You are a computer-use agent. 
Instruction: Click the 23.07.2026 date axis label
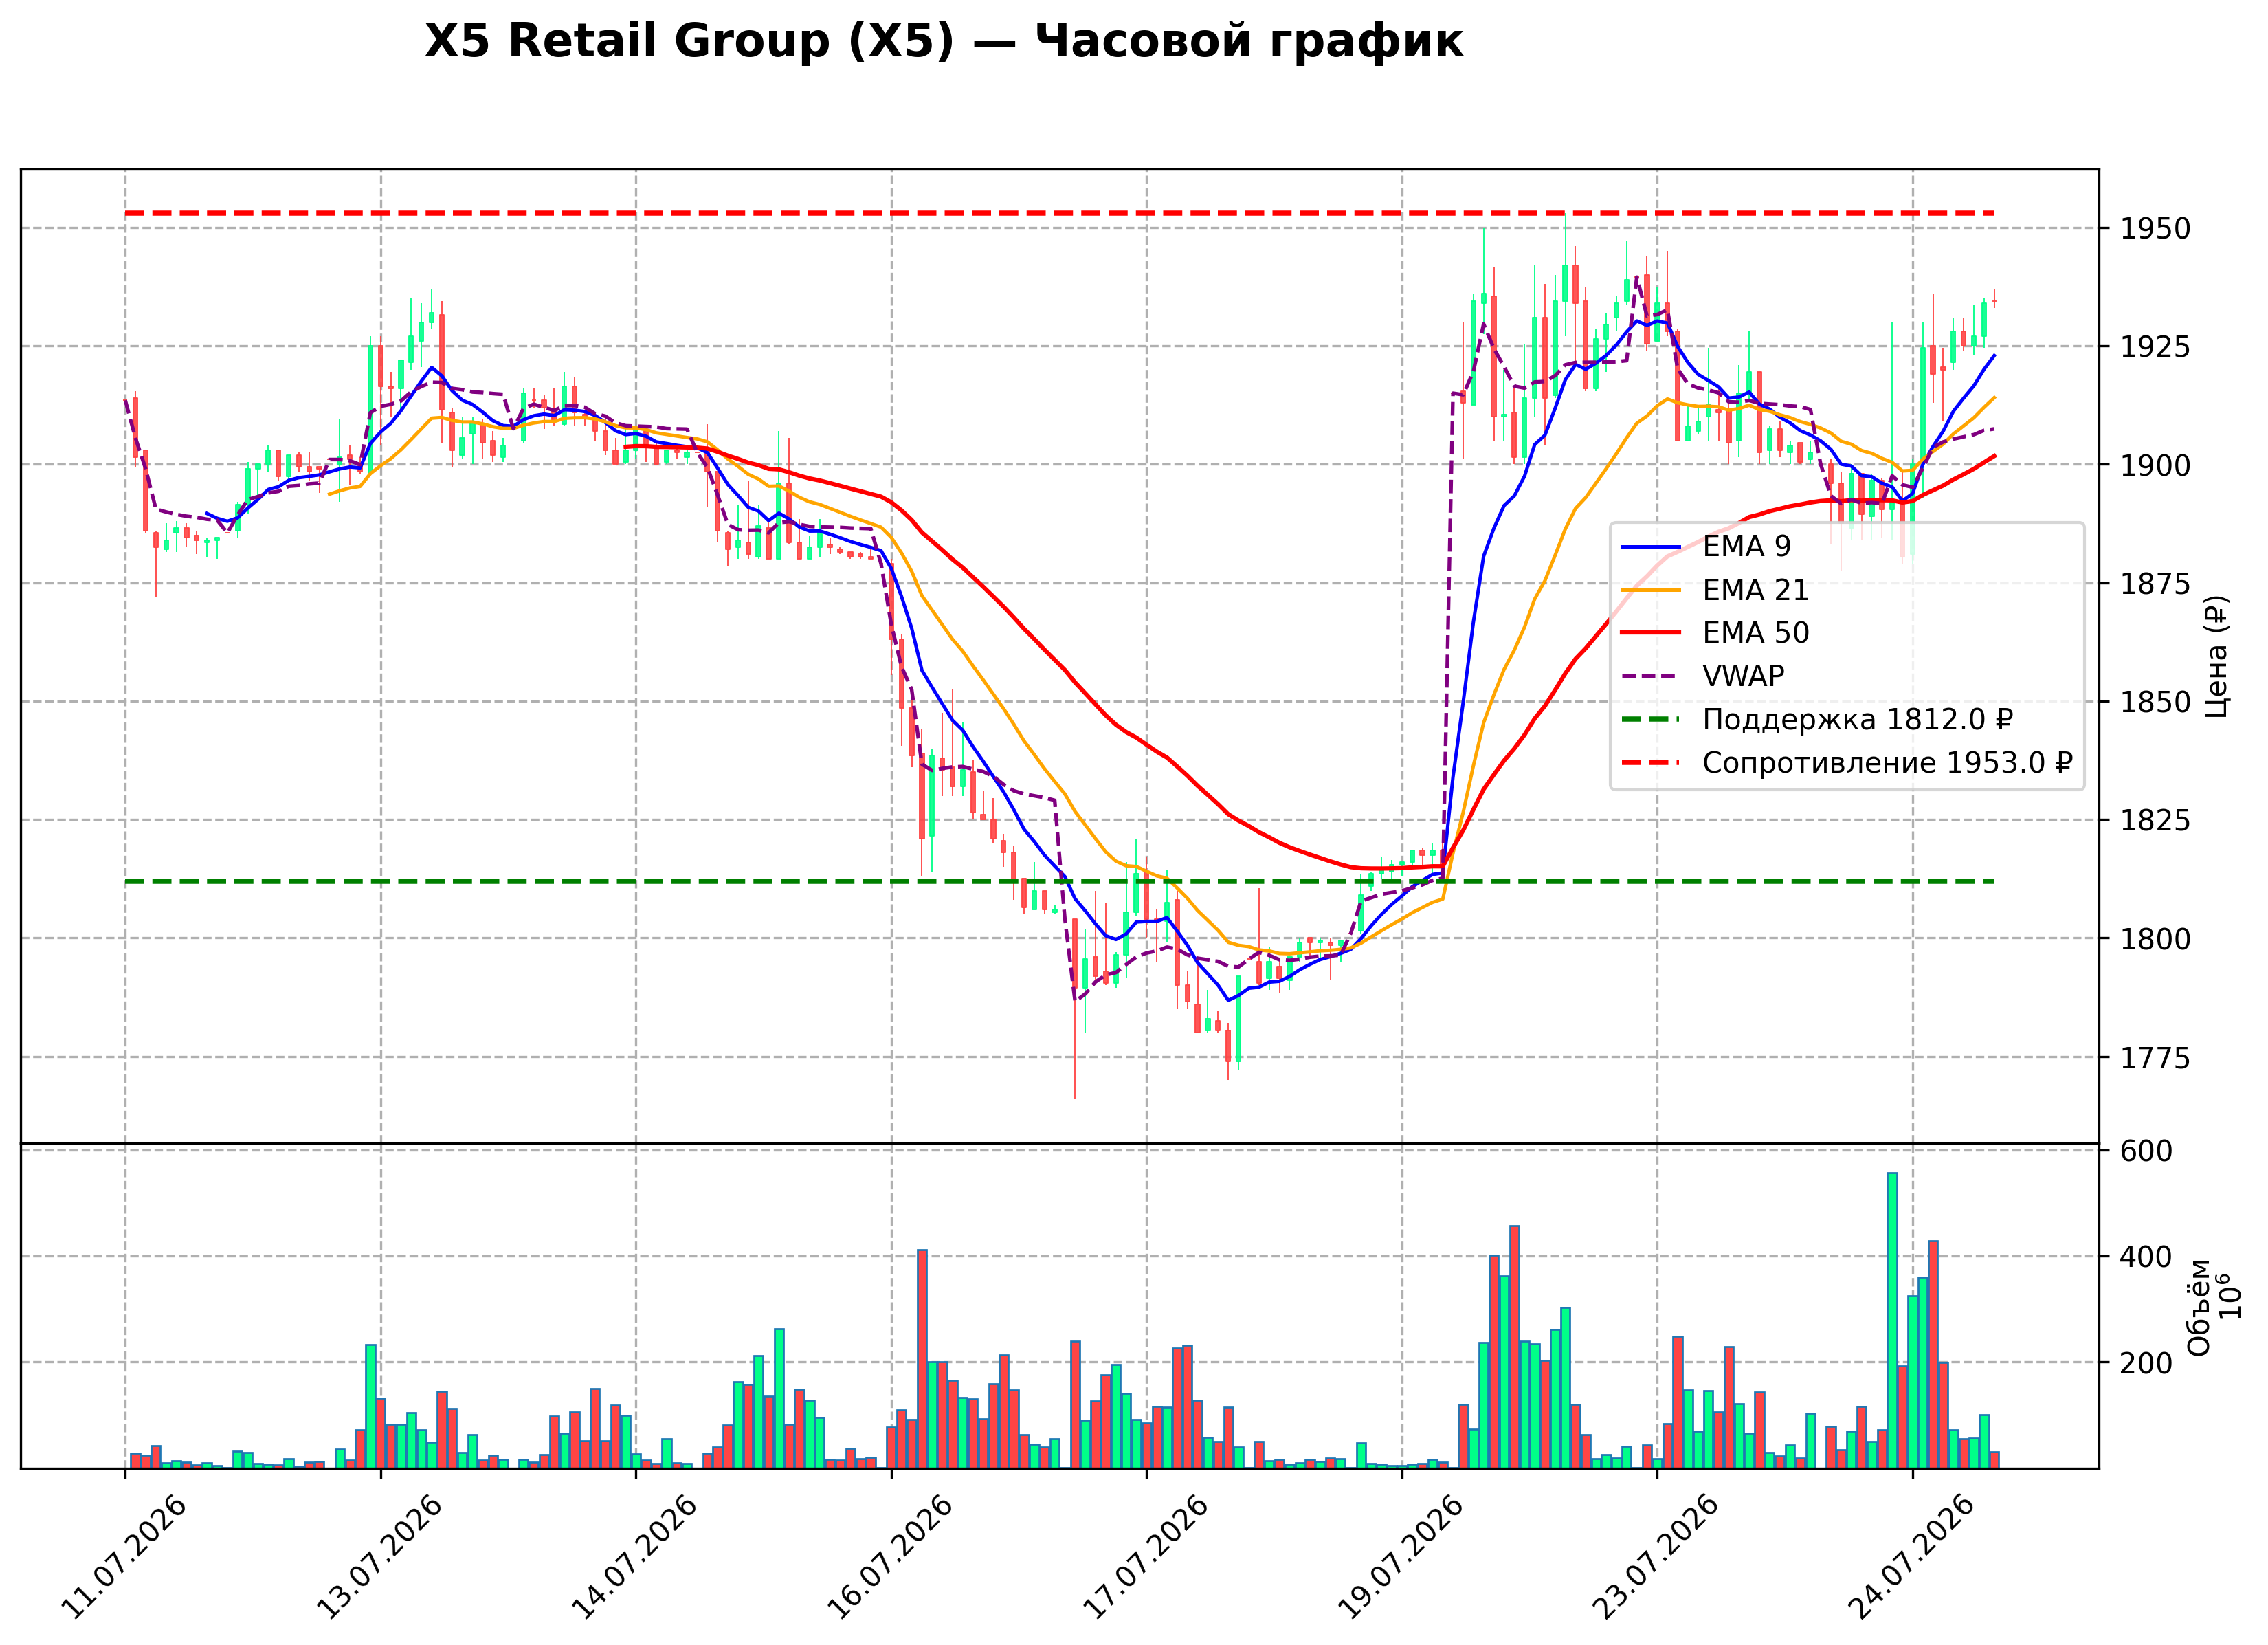tap(1657, 1558)
